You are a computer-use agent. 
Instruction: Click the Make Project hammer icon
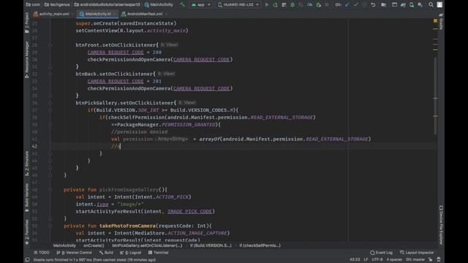(x=182, y=4)
